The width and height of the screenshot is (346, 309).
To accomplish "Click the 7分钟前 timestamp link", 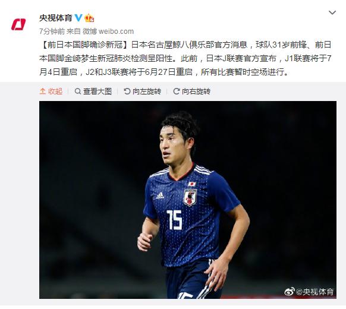I will tap(52, 31).
